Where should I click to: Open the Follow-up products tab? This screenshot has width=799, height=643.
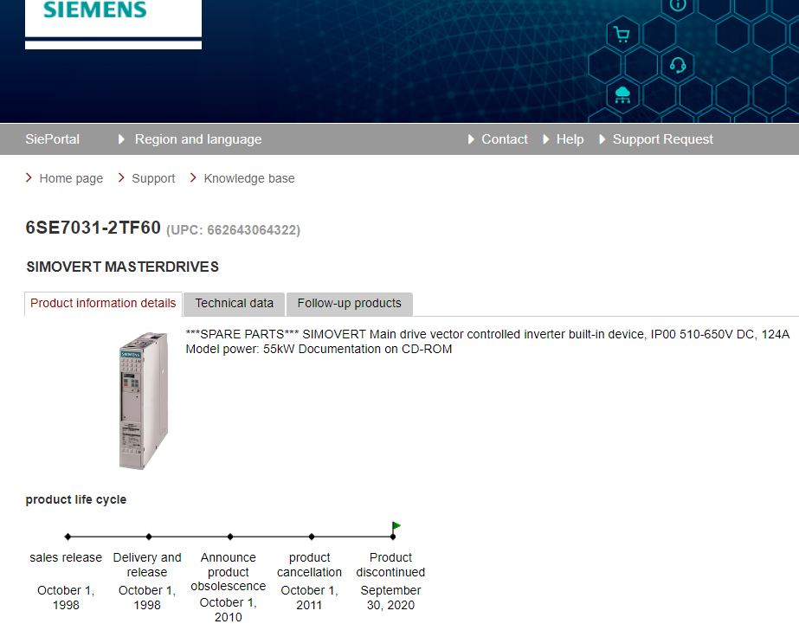point(349,304)
